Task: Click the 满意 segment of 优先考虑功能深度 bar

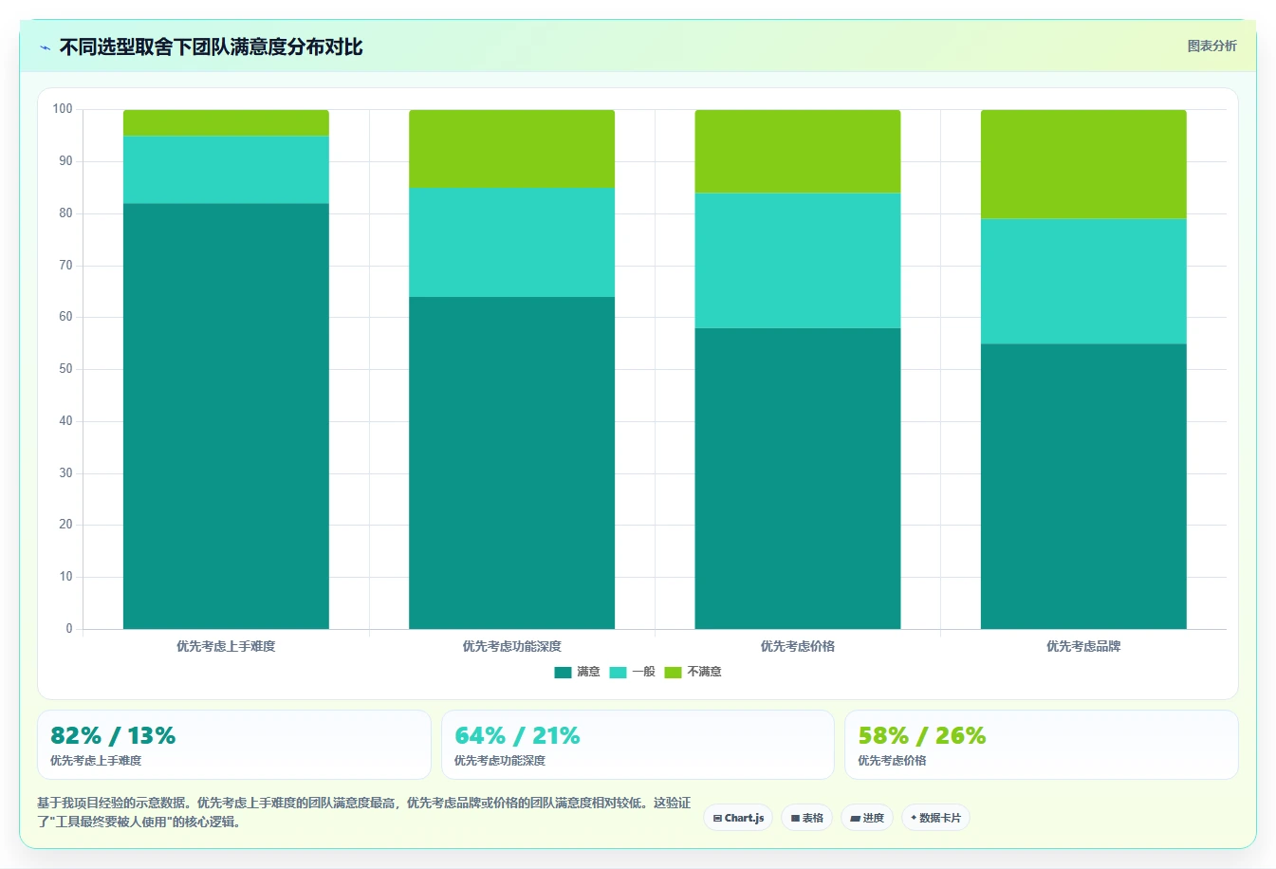Action: pos(511,463)
